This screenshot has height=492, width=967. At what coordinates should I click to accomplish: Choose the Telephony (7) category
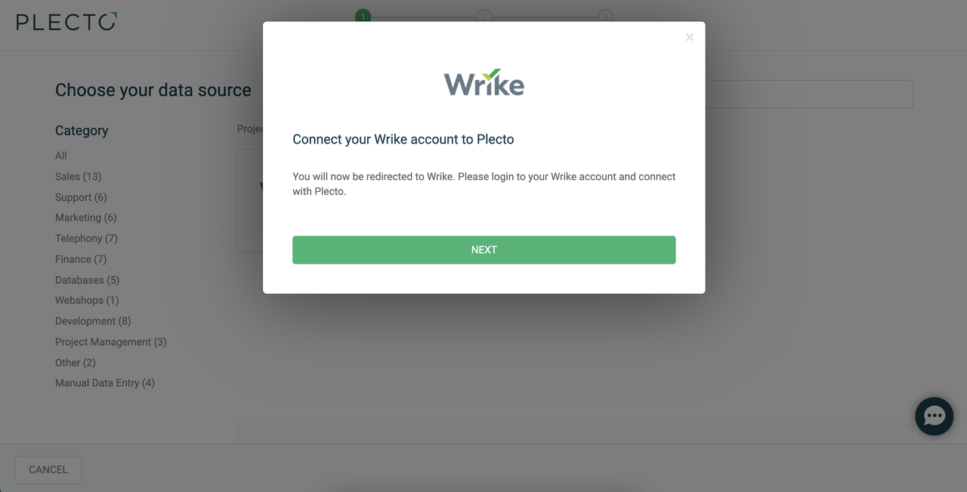[x=86, y=238]
